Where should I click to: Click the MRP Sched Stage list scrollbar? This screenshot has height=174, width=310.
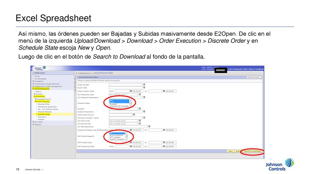pos(126,136)
